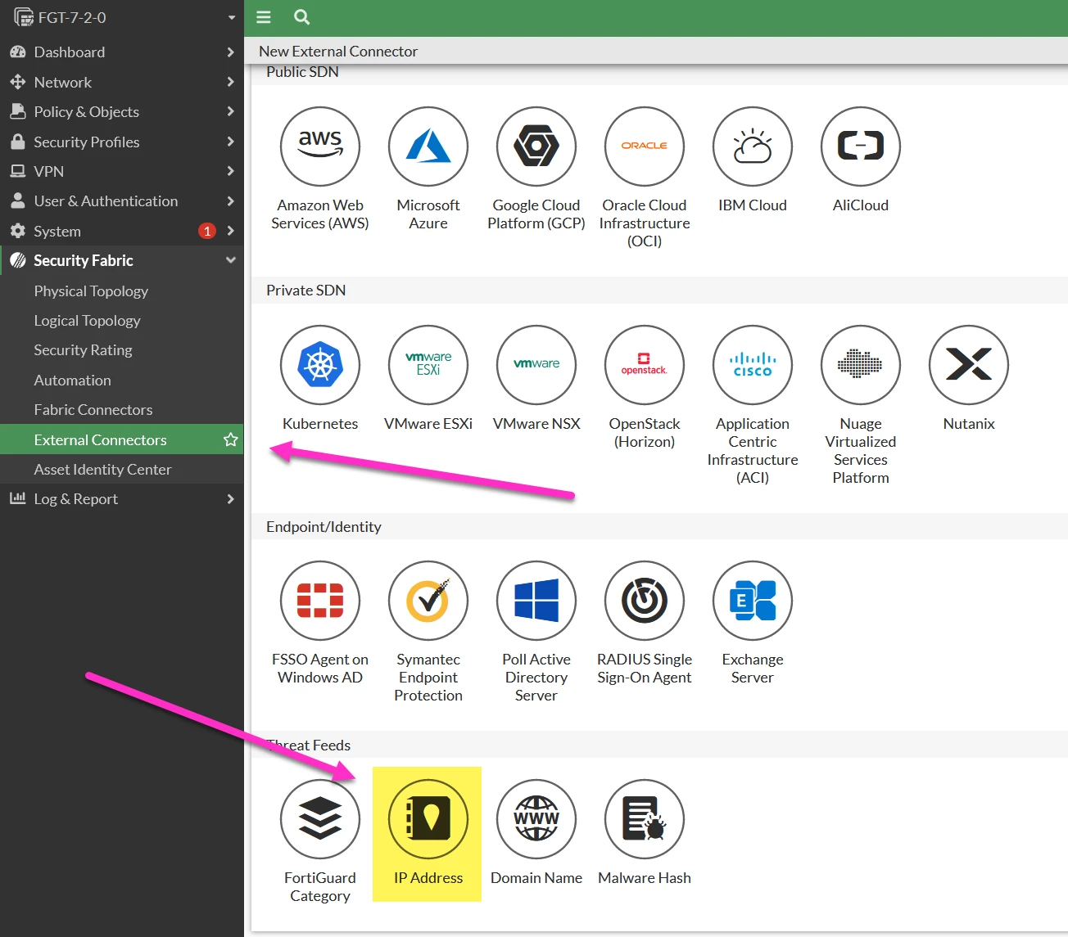1068x937 pixels.
Task: Open the External Connectors menu item
Action: click(x=100, y=439)
